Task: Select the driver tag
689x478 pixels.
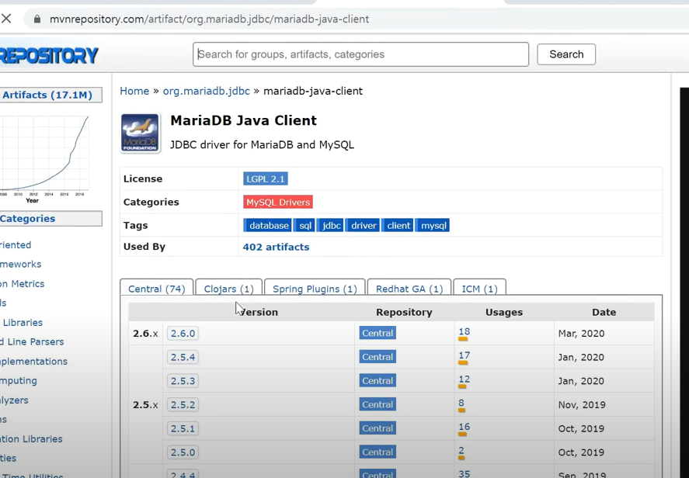Action: click(362, 225)
